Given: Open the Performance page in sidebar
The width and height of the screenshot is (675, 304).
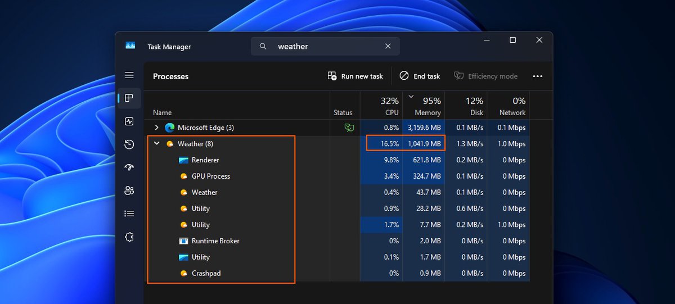Looking at the screenshot, I should tap(129, 121).
